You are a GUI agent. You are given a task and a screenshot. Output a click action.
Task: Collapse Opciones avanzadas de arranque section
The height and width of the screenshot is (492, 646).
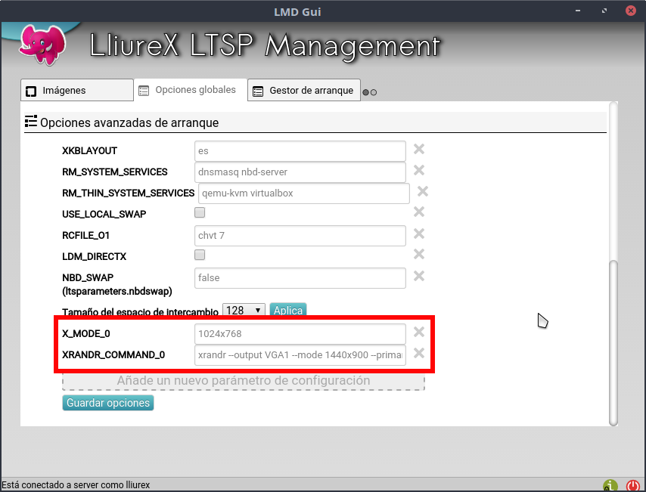tap(129, 122)
